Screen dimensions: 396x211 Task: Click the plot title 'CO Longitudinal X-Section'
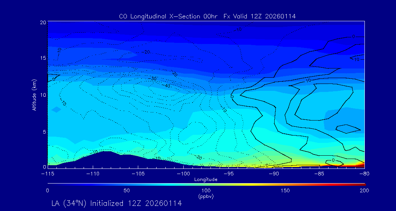(x=207, y=16)
